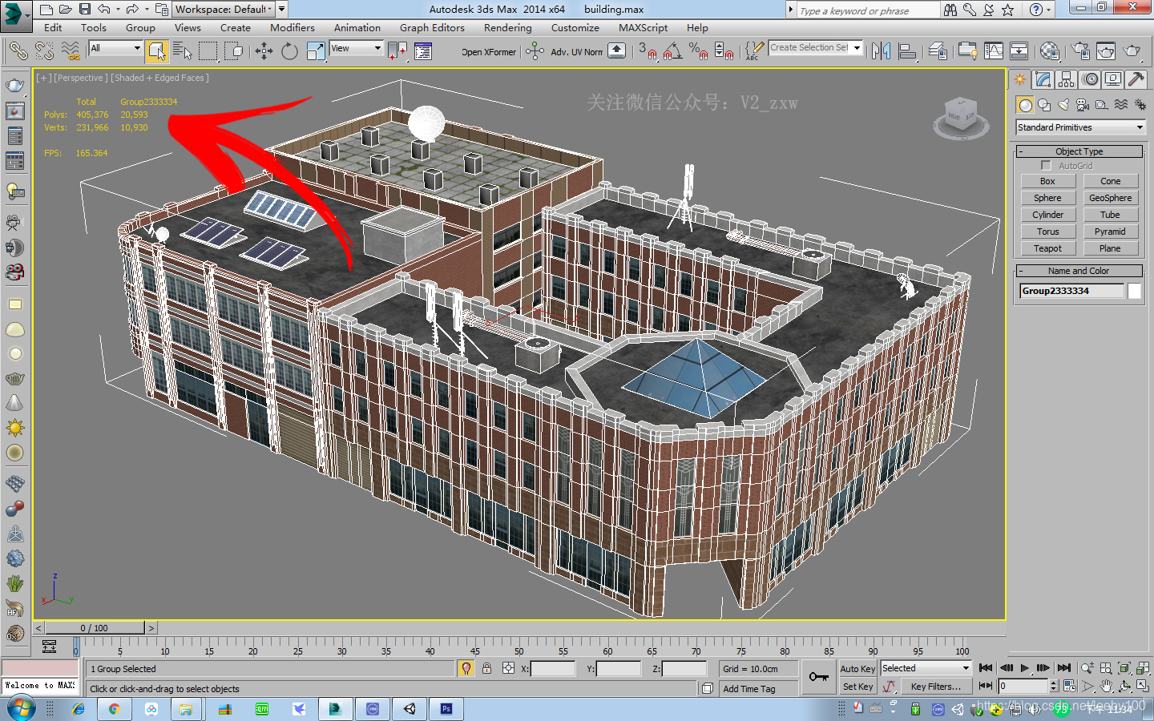The height and width of the screenshot is (721, 1154).
Task: Click the Pyramid primitive button
Action: [1110, 232]
